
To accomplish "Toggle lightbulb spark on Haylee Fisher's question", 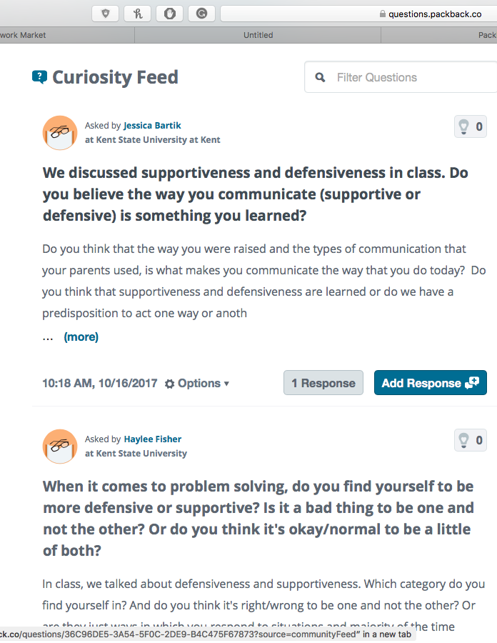I will pos(471,440).
